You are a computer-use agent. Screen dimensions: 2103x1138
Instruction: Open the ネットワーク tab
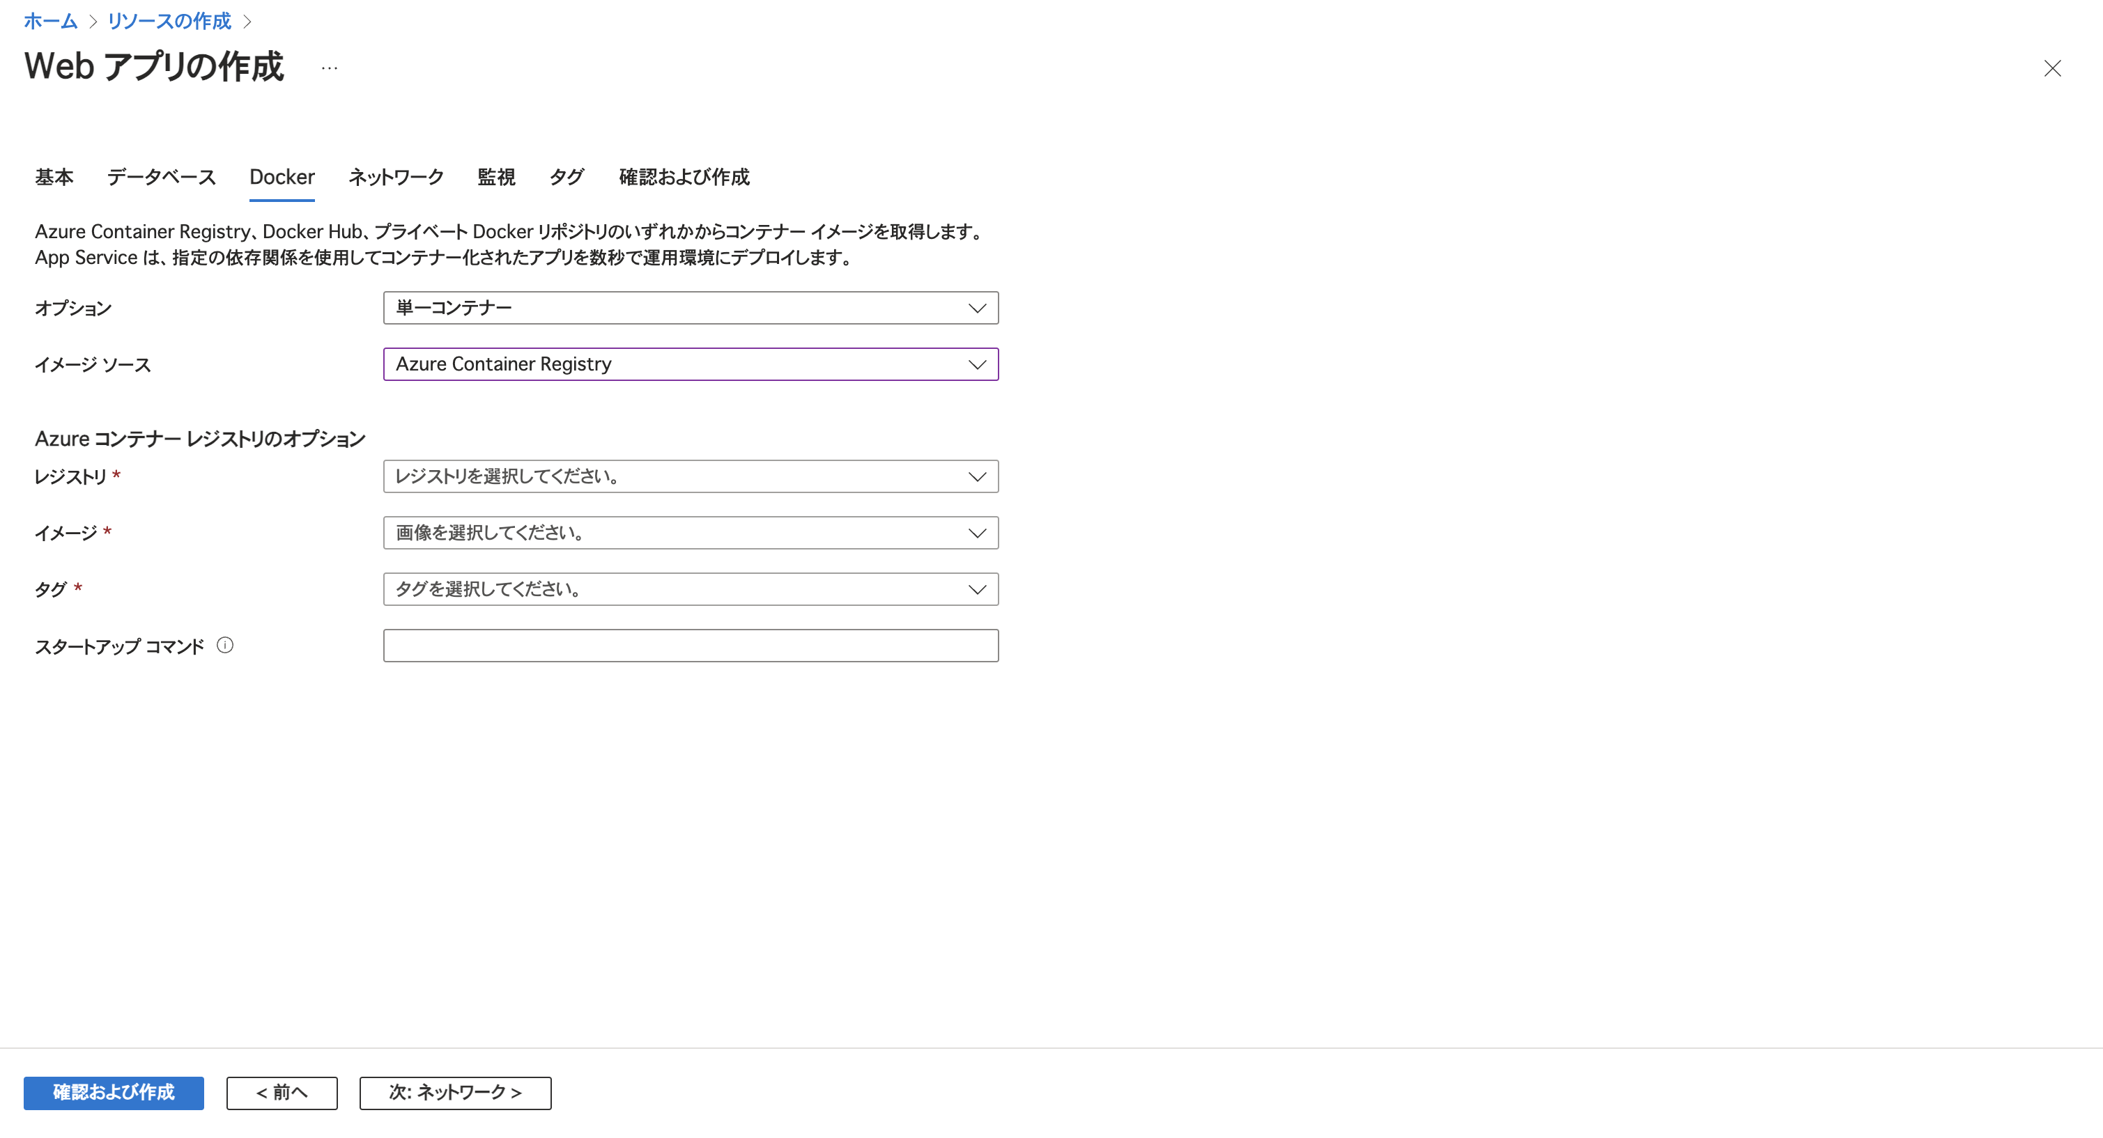[396, 177]
